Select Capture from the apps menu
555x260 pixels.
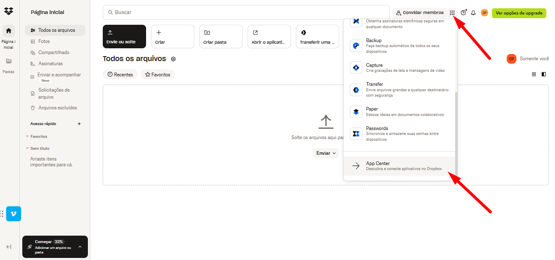399,68
